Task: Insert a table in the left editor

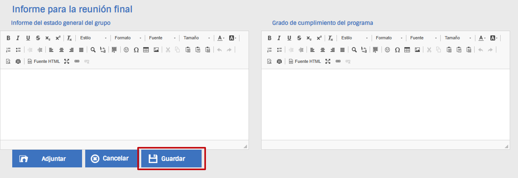Action: (146, 50)
